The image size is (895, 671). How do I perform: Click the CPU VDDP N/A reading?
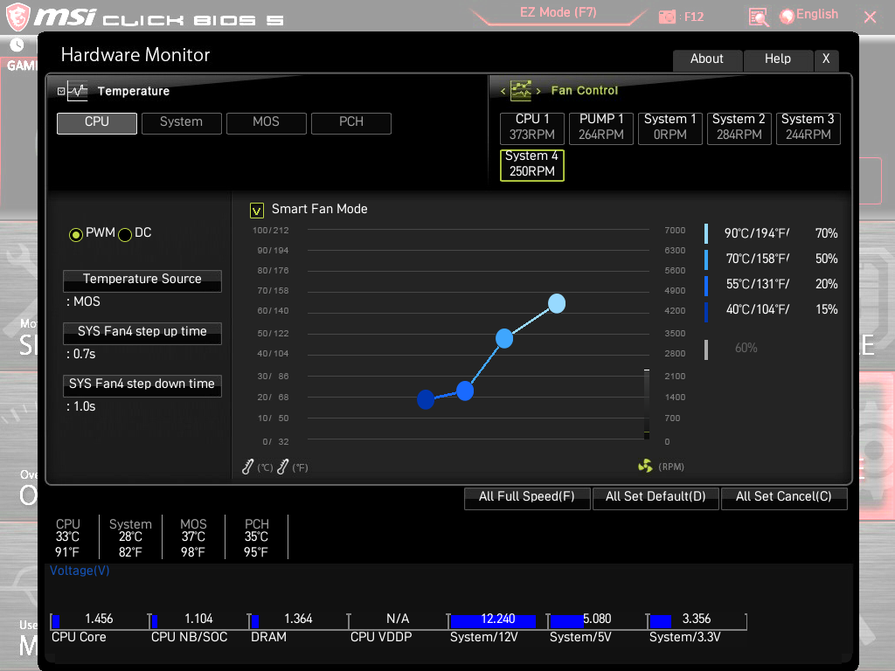point(398,619)
